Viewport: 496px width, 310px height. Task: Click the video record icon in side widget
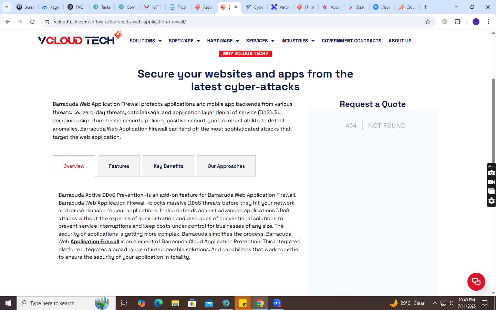(492, 182)
